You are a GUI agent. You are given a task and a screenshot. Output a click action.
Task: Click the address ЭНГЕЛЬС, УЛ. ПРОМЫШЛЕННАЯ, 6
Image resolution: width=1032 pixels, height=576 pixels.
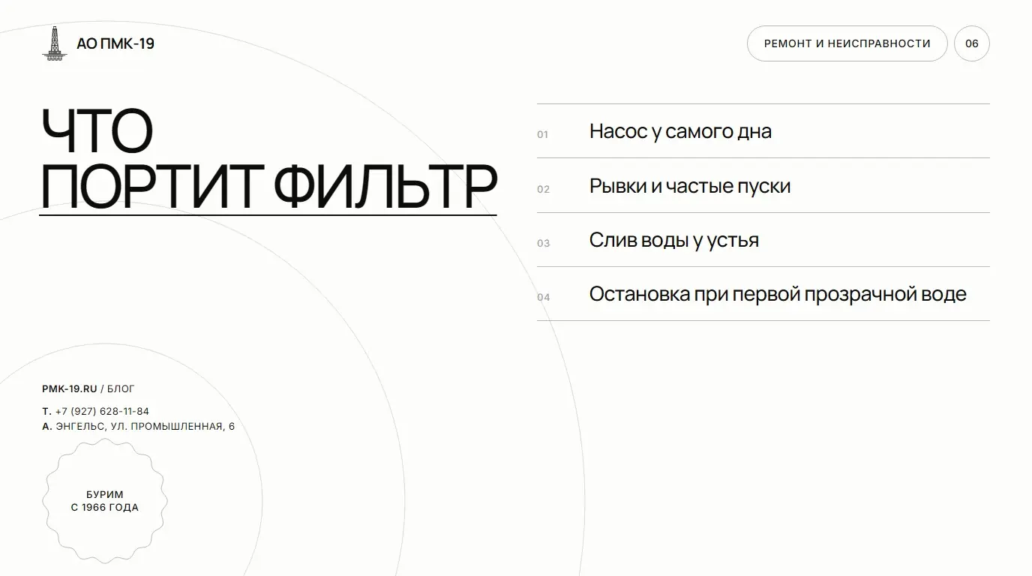tap(145, 427)
